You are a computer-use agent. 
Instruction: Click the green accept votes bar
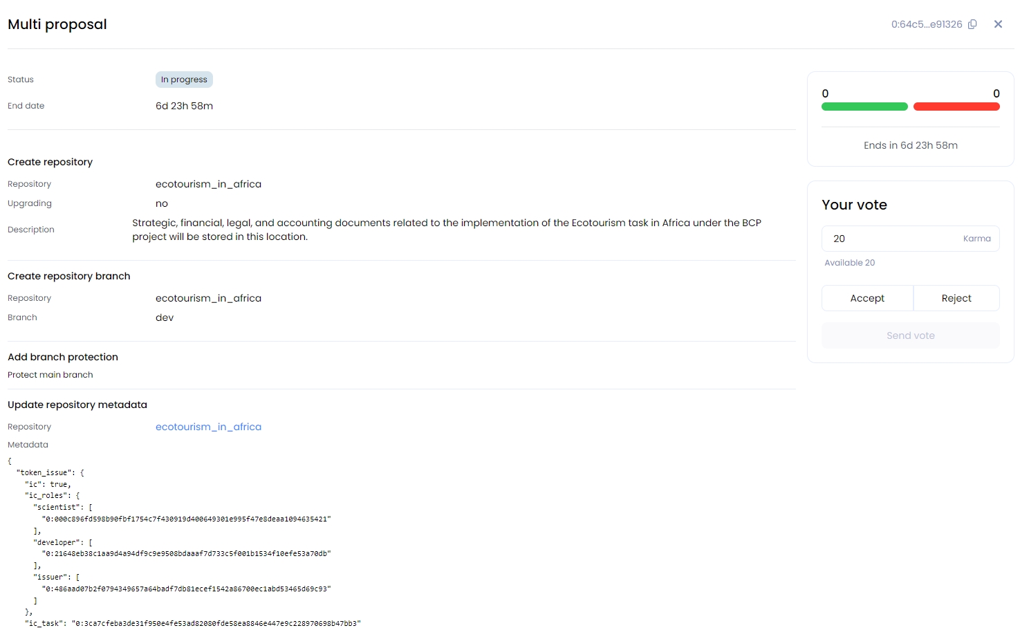(864, 107)
